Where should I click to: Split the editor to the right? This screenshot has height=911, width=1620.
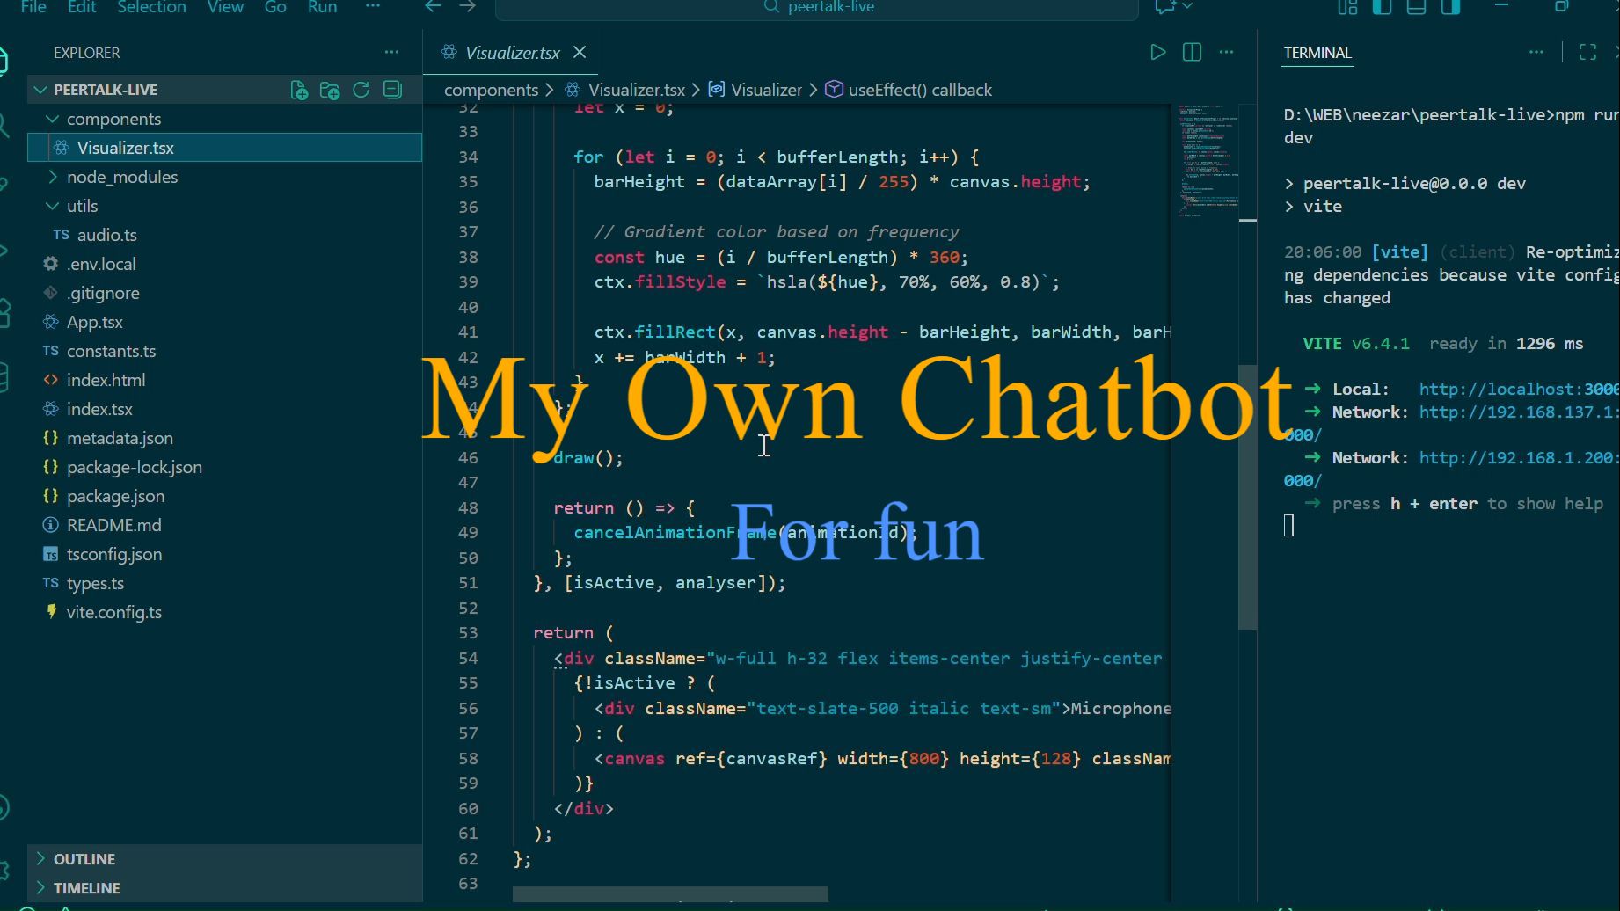1192,53
